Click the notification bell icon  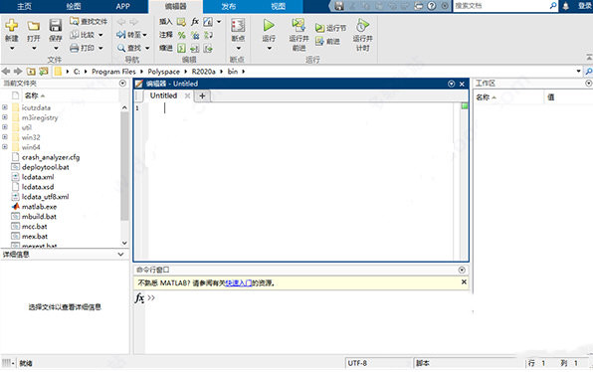coord(566,6)
